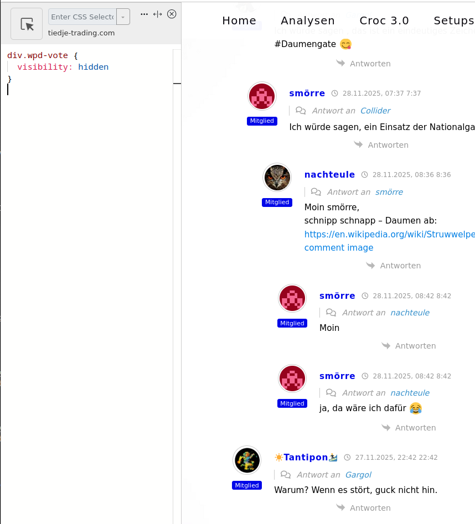475x524 pixels.
Task: Click Antworten under Tantipon's comment
Action: pos(363,508)
